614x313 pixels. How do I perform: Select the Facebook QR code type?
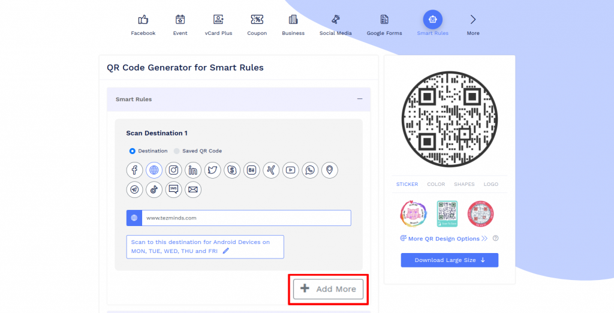point(143,25)
